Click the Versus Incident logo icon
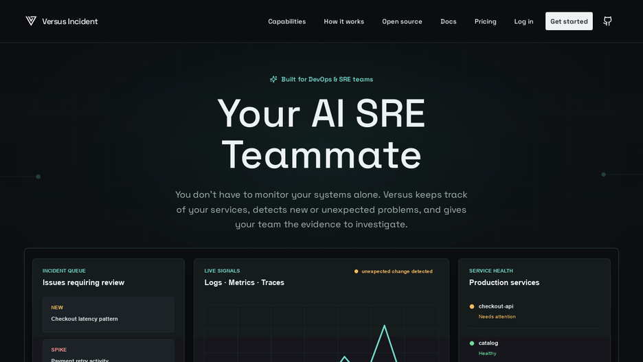This screenshot has height=362, width=643. (31, 21)
